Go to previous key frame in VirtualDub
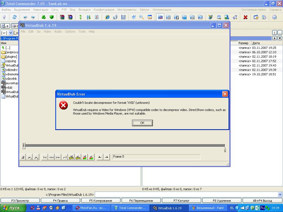Viewport: 283px width, 212px height. click(x=71, y=157)
